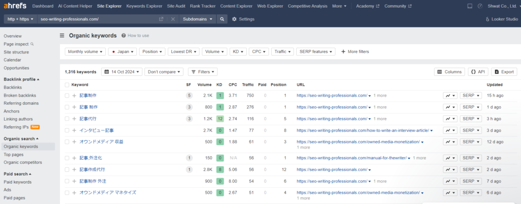This screenshot has height=204, width=521.
Task: Clear the URL input with X icon
Action: click(x=172, y=19)
